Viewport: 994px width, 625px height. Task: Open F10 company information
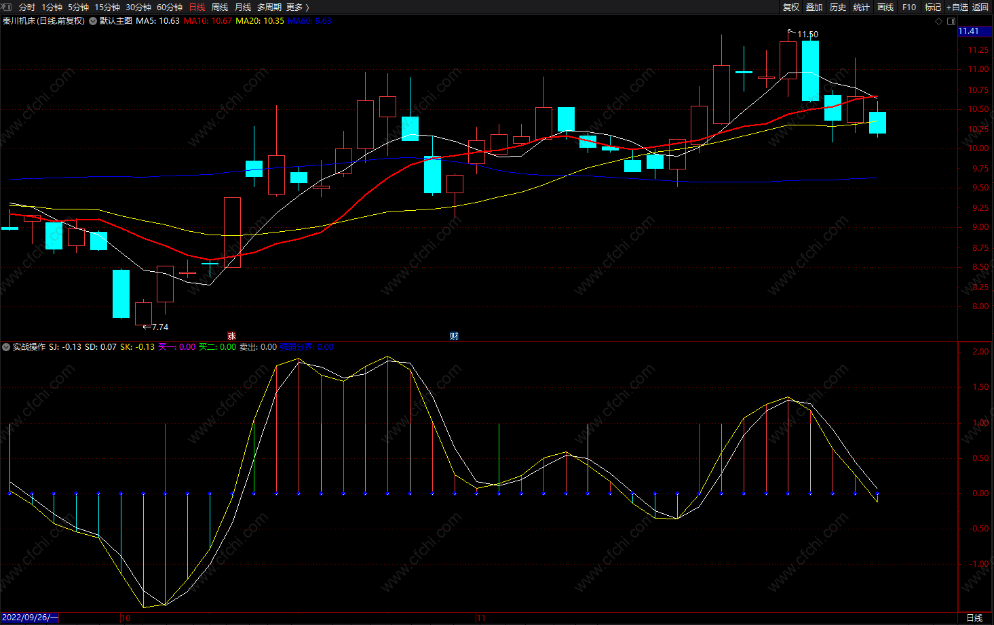[909, 7]
